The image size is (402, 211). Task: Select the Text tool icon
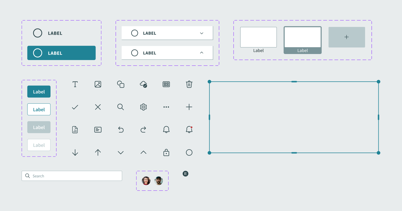pos(75,84)
